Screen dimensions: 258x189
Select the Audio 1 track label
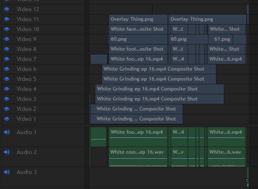click(x=27, y=133)
